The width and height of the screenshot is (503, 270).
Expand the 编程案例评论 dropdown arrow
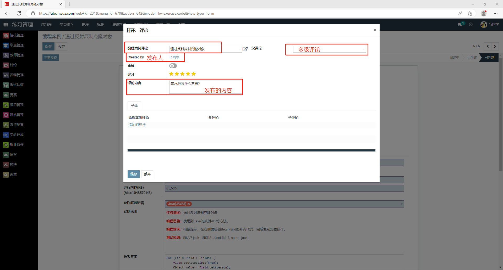240,49
